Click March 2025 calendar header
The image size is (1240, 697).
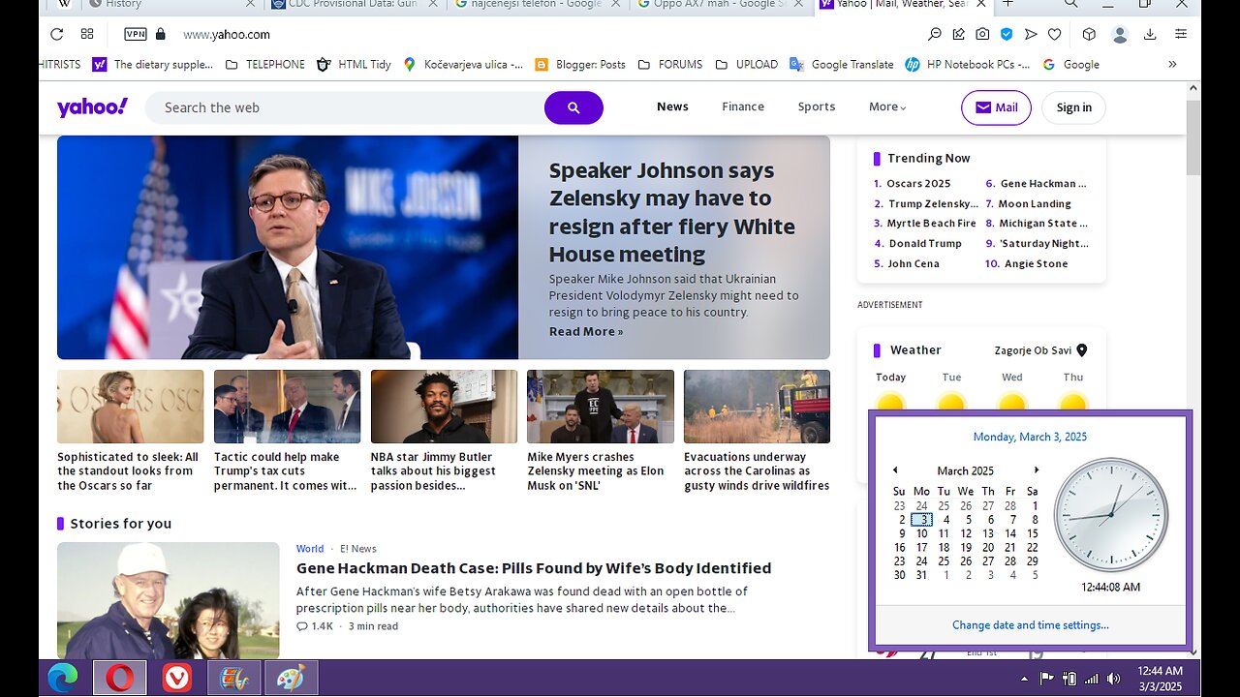[966, 471]
